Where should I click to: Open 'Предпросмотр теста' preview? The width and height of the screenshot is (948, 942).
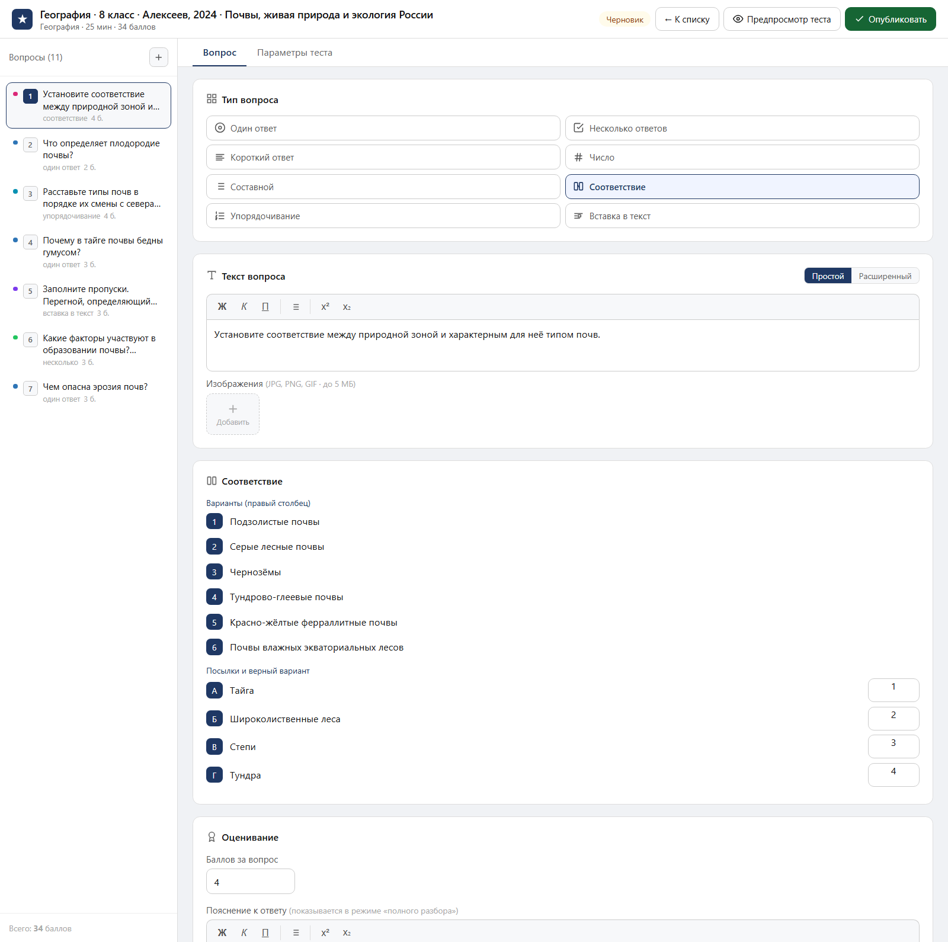[782, 20]
